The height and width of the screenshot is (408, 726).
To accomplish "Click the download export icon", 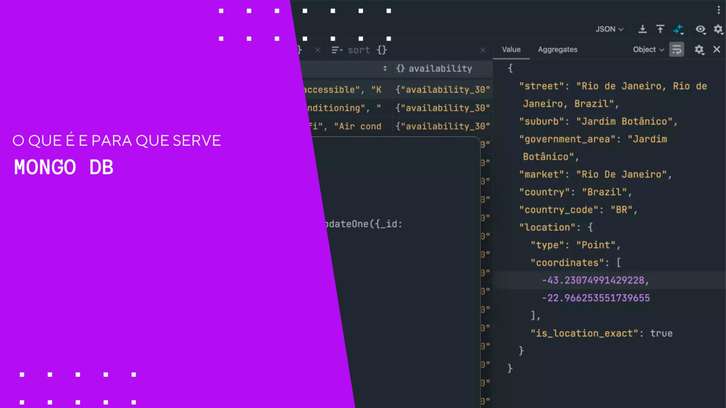I will click(x=642, y=29).
